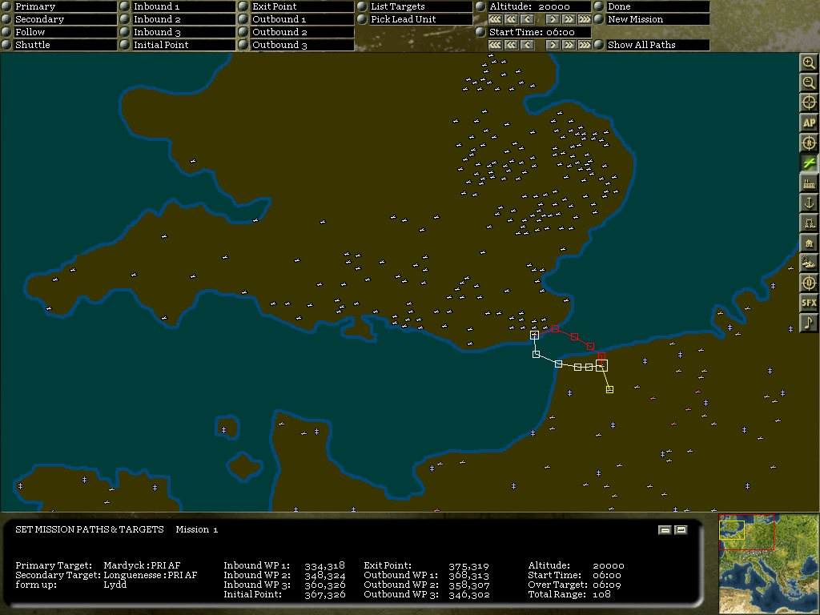Viewport: 820px width, 615px height.
Task: Advance start time with double right arrow
Action: point(569,45)
